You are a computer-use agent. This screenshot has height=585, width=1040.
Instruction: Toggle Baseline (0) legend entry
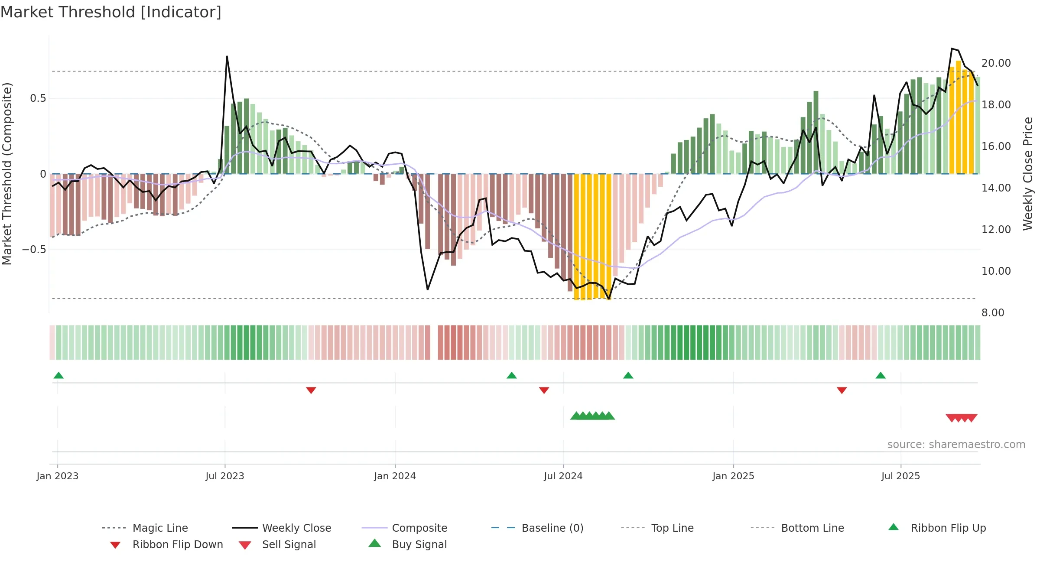point(537,528)
